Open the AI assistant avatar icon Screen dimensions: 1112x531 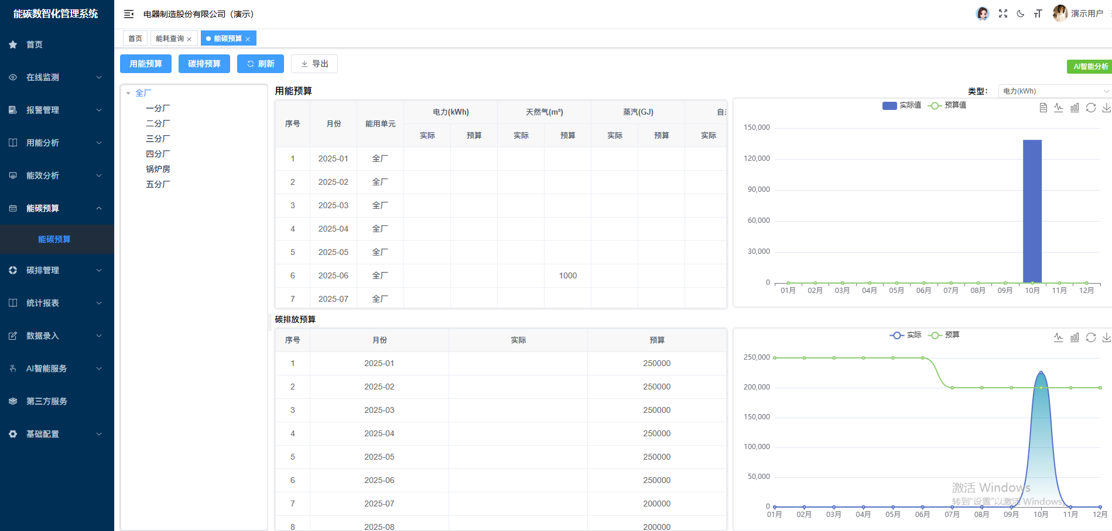(983, 13)
